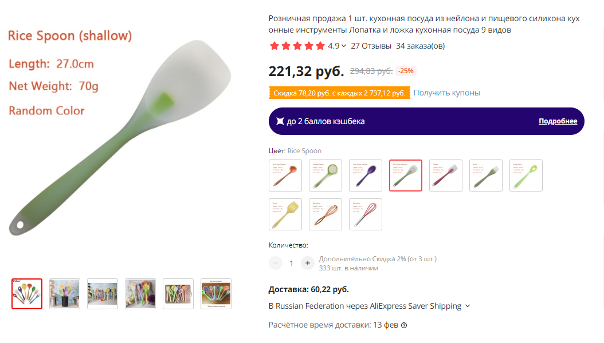This screenshot has height=343, width=604.
Task: Expand AliExpress Saver Shipping options
Action: [x=468, y=306]
